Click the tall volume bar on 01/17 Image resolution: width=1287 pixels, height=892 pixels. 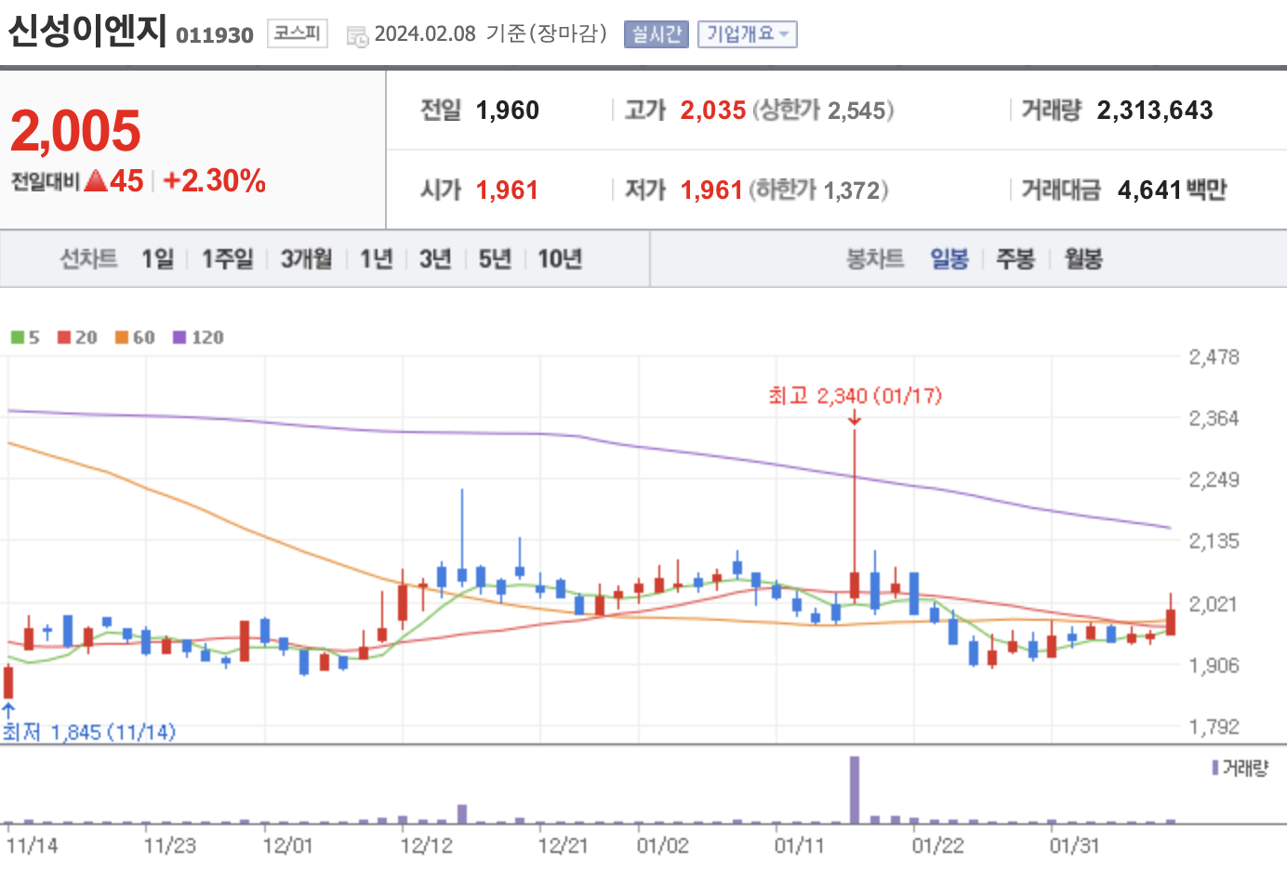click(x=855, y=790)
